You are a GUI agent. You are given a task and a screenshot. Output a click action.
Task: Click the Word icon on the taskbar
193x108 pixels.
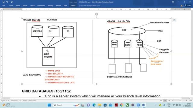click(144, 105)
